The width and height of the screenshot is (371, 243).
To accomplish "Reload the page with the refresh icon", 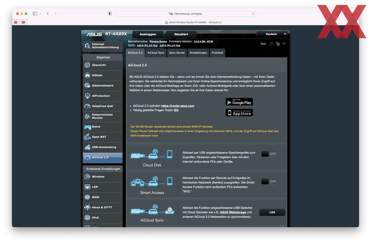I will click(x=253, y=14).
